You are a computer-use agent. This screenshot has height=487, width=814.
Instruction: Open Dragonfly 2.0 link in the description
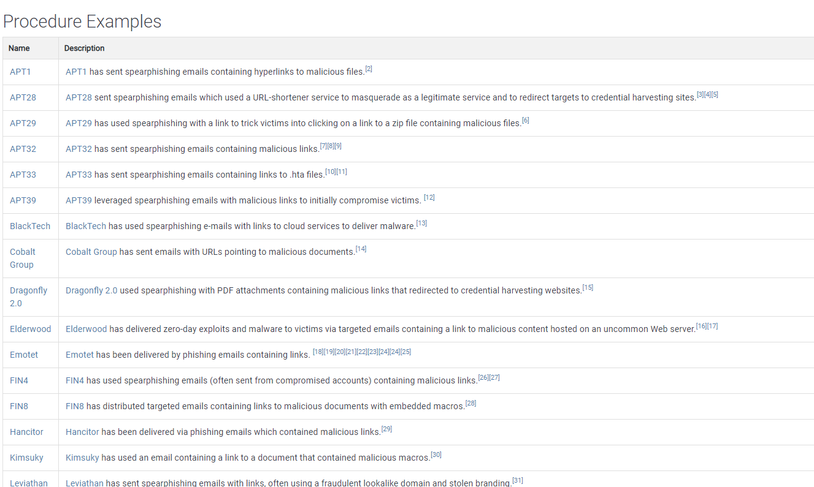coord(91,290)
